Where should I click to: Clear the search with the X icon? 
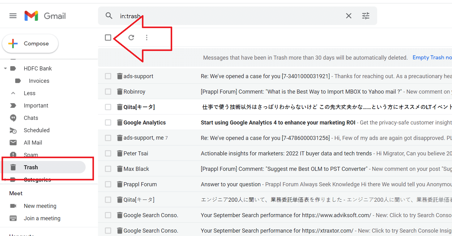click(349, 16)
